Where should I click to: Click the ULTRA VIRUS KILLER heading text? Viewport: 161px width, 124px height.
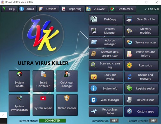(43, 63)
